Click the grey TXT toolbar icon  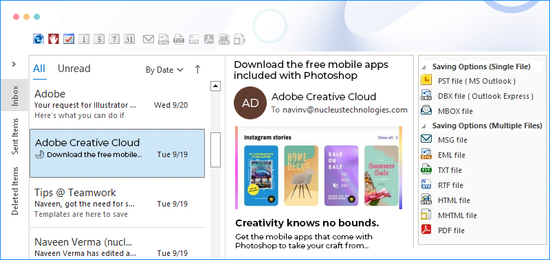(179, 39)
